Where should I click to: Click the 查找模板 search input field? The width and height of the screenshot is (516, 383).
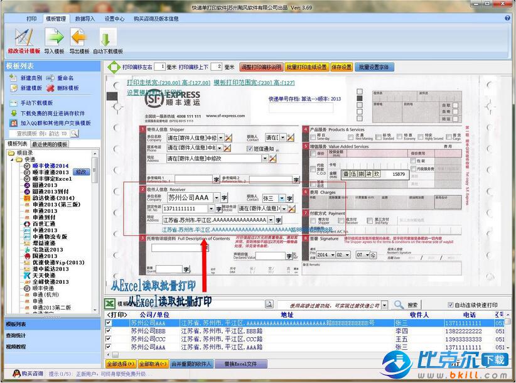click(40, 134)
